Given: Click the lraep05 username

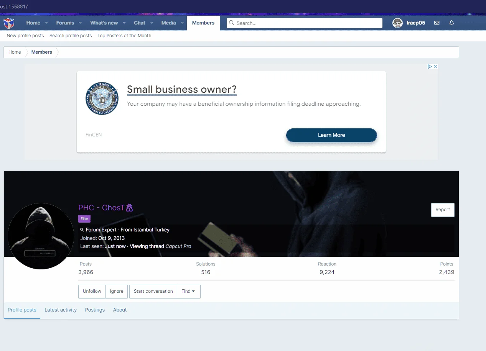Looking at the screenshot, I should [416, 23].
